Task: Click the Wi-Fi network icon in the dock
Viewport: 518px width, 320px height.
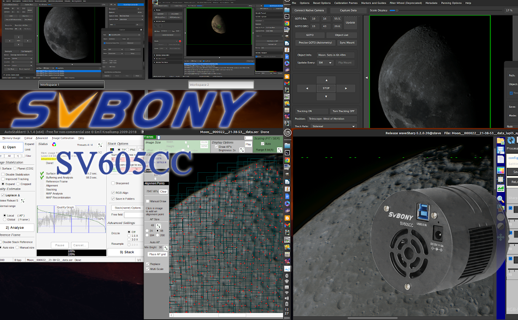Action: point(287,293)
